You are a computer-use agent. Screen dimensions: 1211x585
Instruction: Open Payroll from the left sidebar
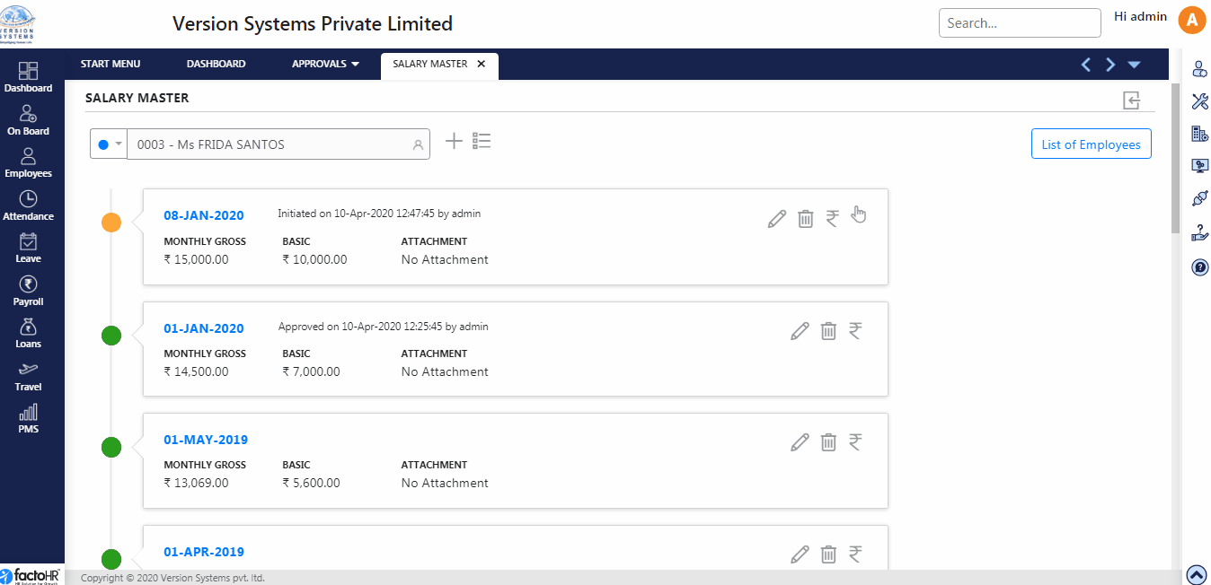[x=28, y=291]
